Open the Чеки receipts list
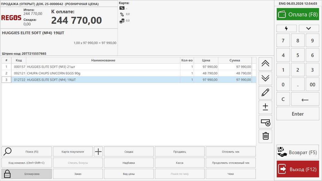 coord(231,174)
